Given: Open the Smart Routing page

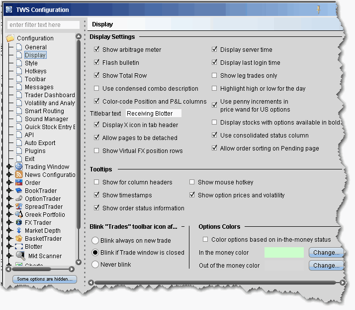Looking at the screenshot, I should (44, 111).
